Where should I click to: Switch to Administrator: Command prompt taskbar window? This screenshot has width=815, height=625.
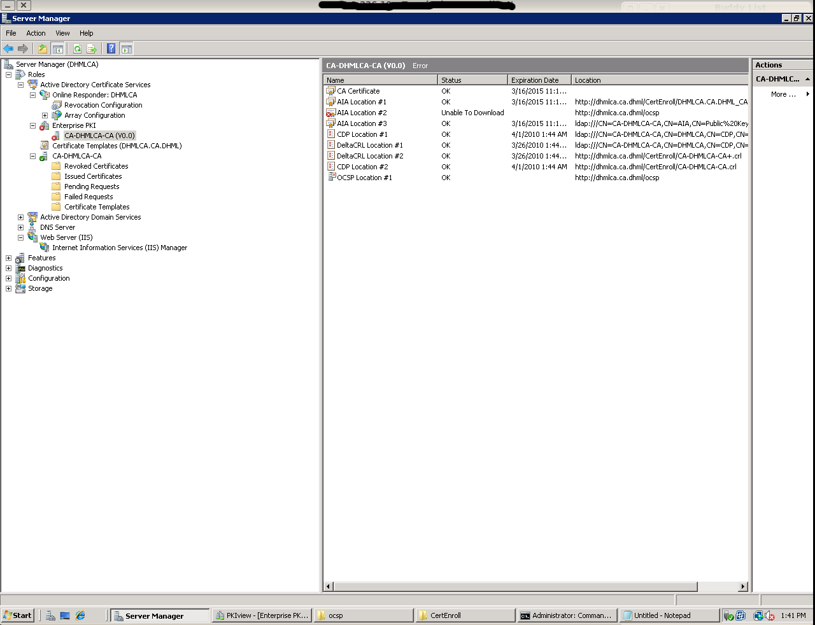pos(567,615)
